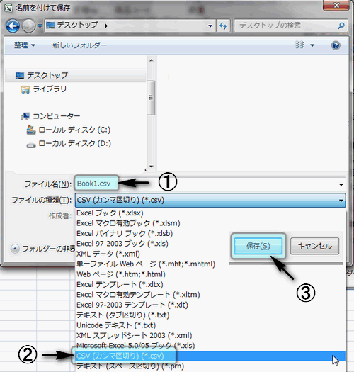The image size is (354, 372).
Task: Open recent locations dropdown beside navigation arrows
Action: pyautogui.click(x=40, y=26)
